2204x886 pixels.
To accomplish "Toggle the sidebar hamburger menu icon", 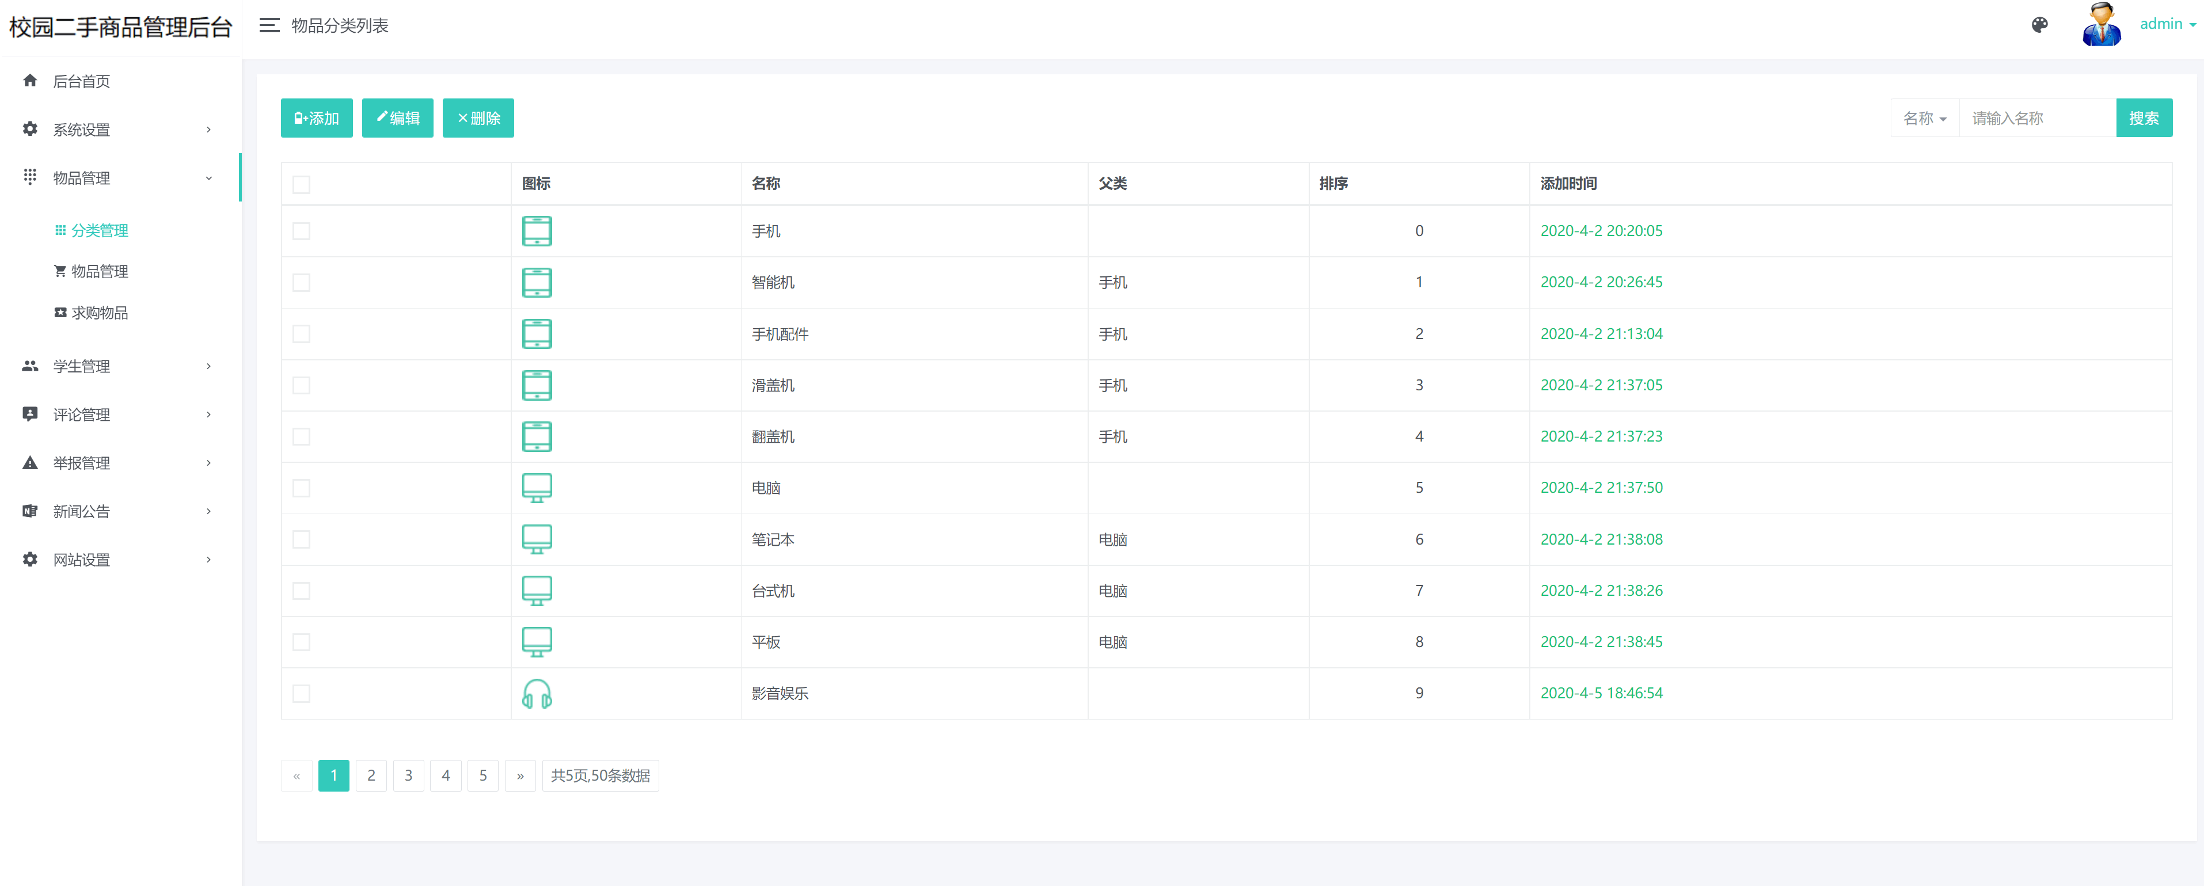I will (269, 26).
